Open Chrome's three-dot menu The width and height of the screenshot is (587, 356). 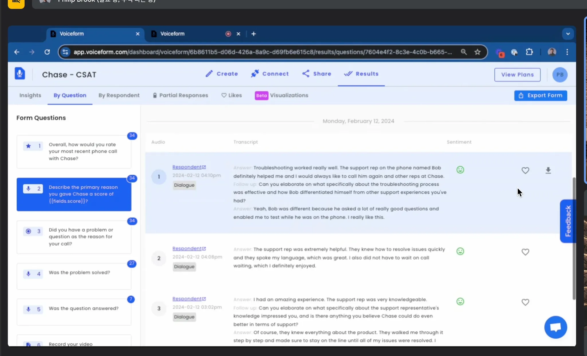coord(567,52)
